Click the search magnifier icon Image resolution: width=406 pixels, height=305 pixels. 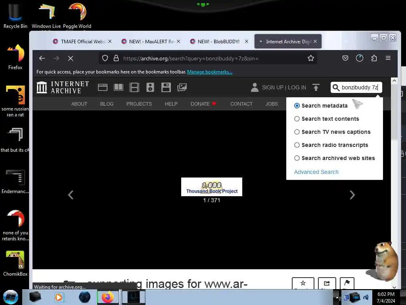click(336, 87)
